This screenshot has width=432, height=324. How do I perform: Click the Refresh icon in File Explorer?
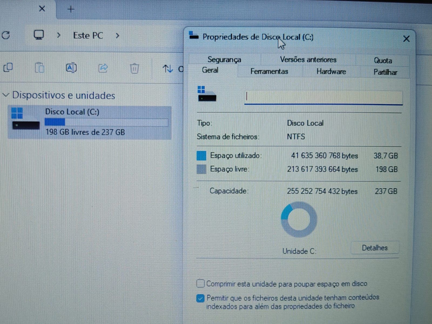(x=6, y=35)
